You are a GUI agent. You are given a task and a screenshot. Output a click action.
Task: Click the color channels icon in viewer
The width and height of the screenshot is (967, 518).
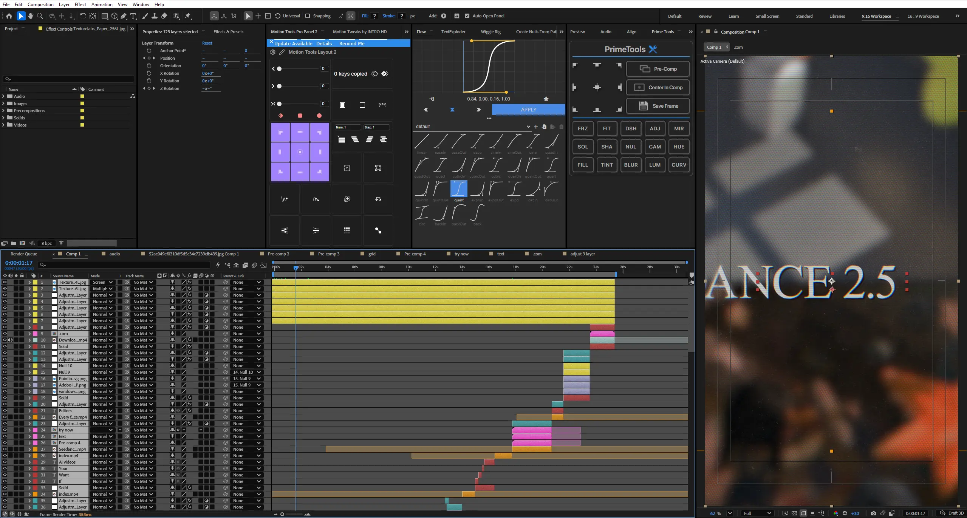(835, 513)
